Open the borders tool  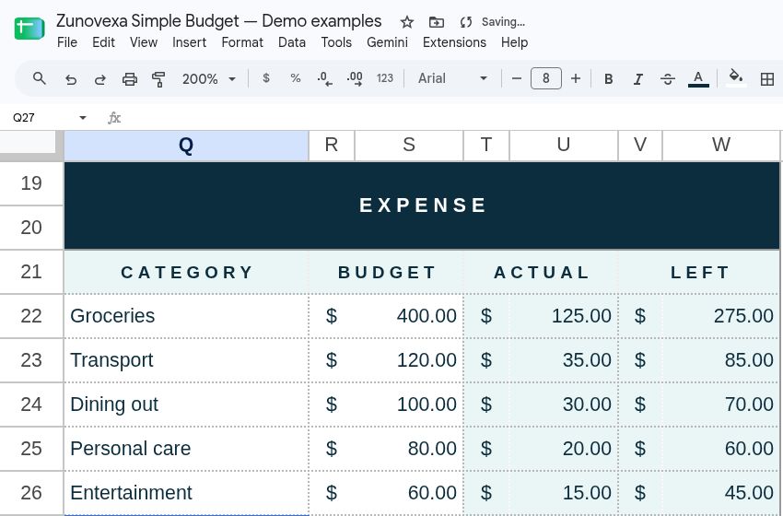coord(767,79)
